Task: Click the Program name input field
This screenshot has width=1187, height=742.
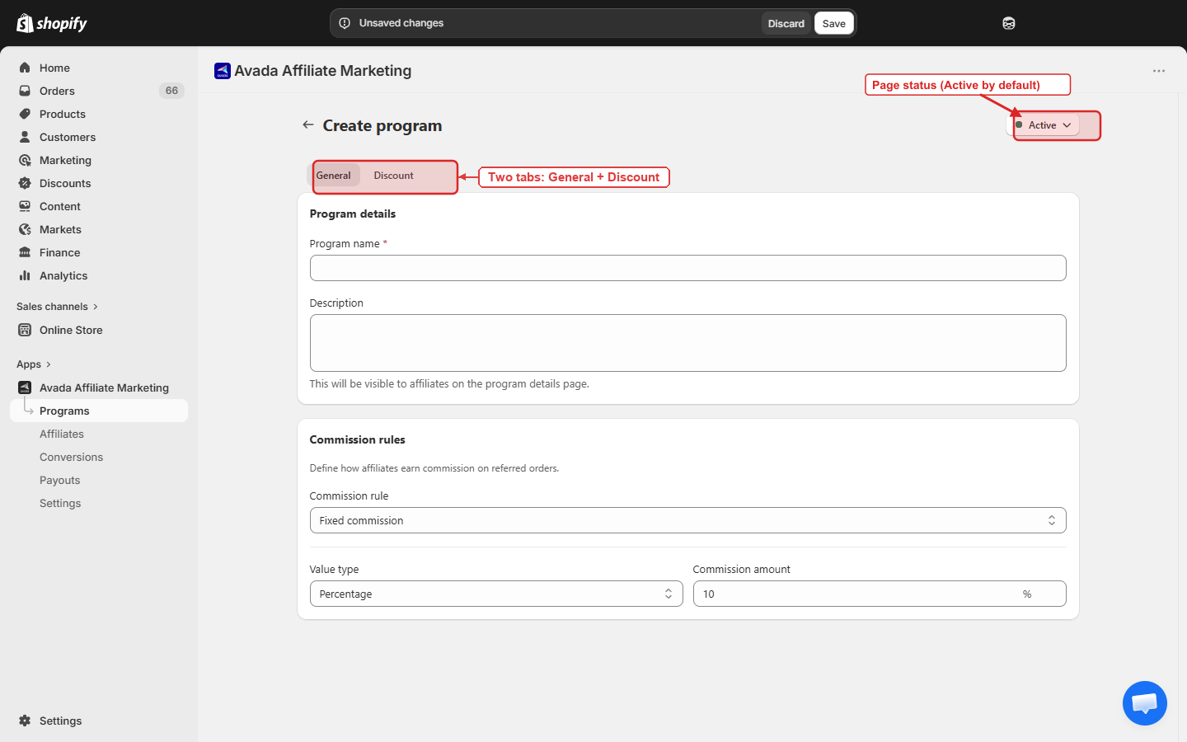Action: (687, 268)
